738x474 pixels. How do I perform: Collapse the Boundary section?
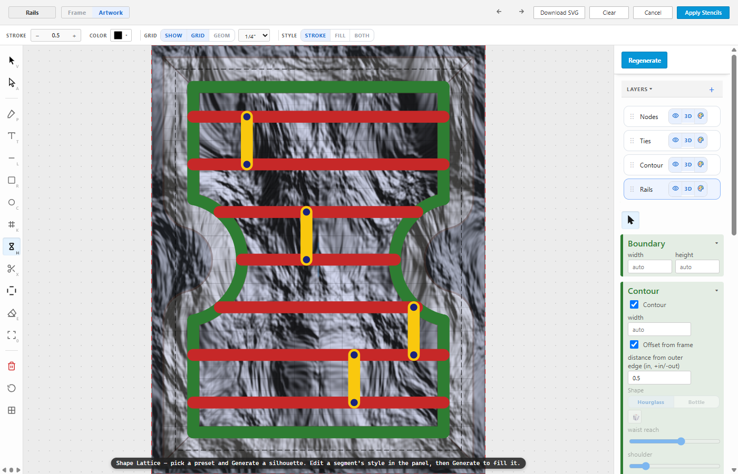[x=716, y=243]
